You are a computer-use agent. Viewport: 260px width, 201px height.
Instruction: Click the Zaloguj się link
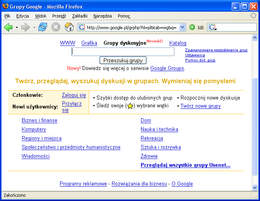74,95
